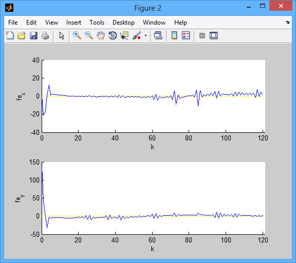
Task: Activate the Pan hand tool
Action: 101,35
